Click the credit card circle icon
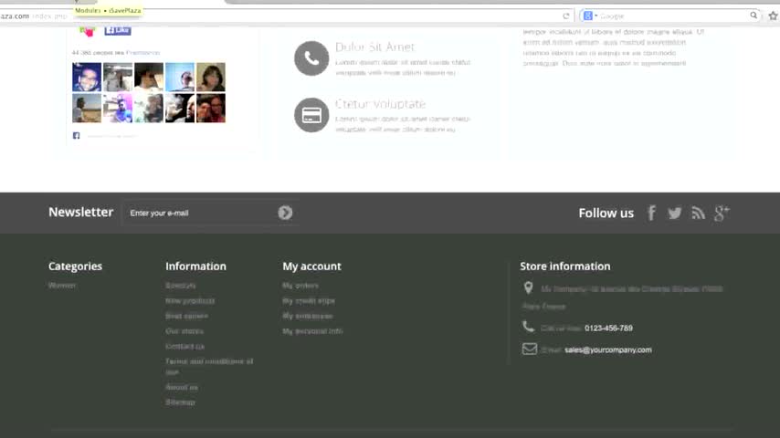 311,115
